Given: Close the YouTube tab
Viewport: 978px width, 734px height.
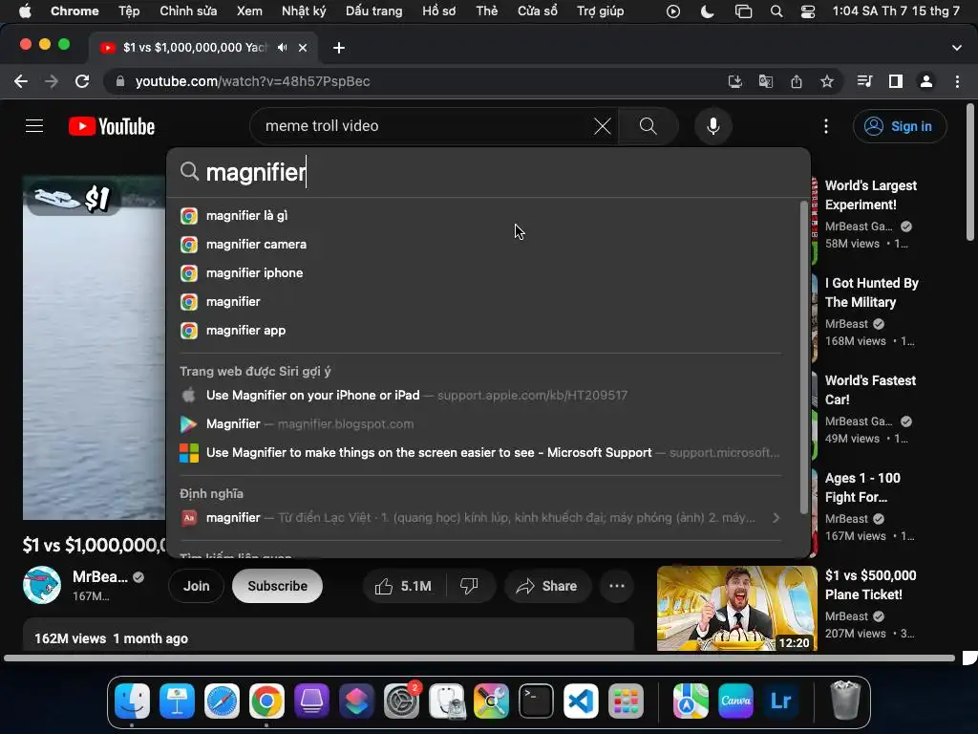Looking at the screenshot, I should point(303,48).
